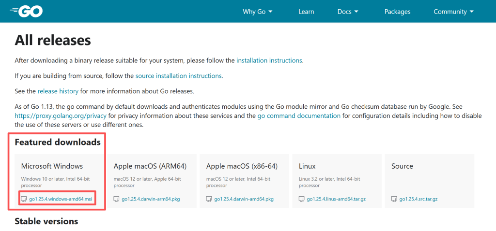Image resolution: width=496 pixels, height=231 pixels.
Task: Click download icon beside darwin-arm64.pkg file
Action: point(117,199)
